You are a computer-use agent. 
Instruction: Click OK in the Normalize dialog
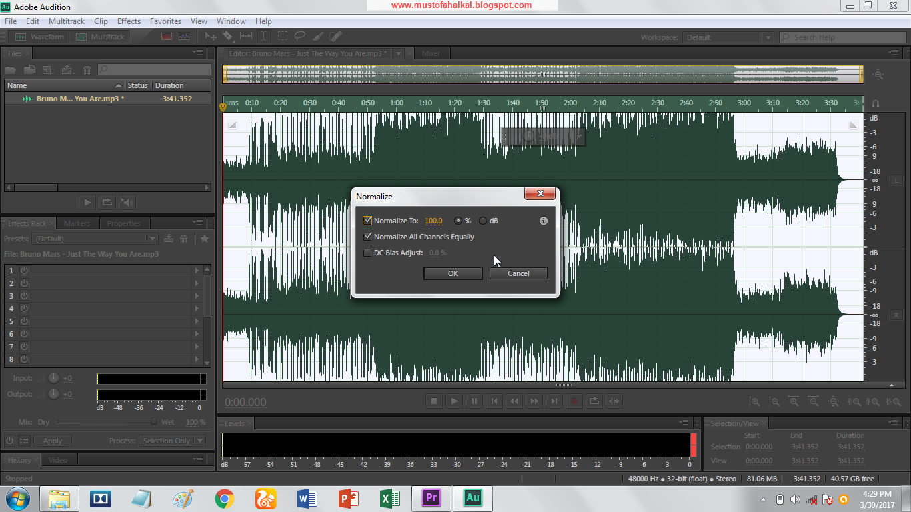click(x=453, y=273)
